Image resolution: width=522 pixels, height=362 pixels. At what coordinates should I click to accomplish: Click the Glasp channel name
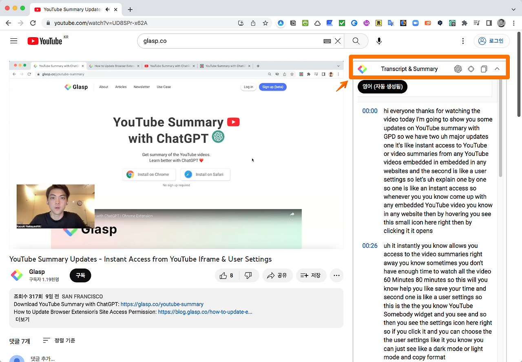(x=37, y=272)
